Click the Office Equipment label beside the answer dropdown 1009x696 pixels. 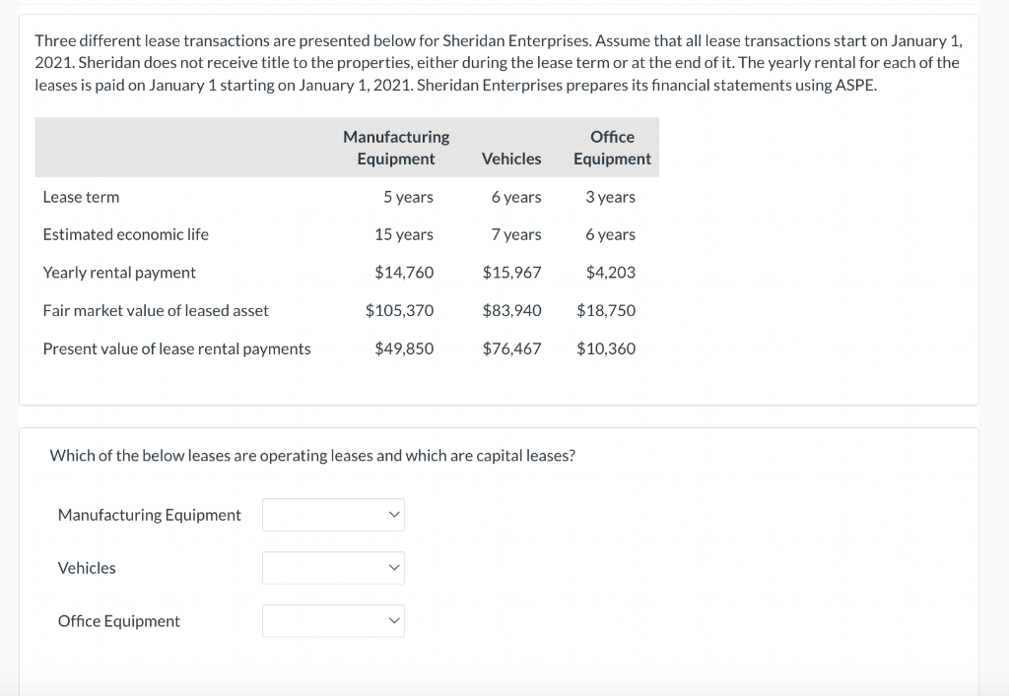coord(119,621)
